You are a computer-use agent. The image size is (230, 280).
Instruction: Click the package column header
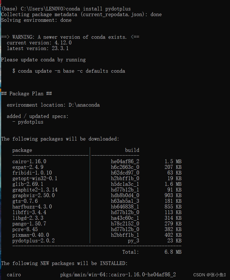click(x=22, y=150)
